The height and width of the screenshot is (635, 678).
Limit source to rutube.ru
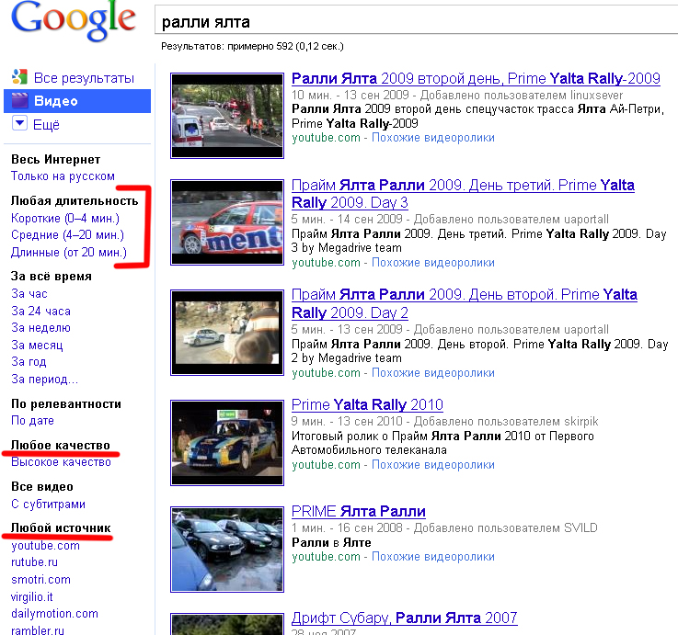point(35,562)
